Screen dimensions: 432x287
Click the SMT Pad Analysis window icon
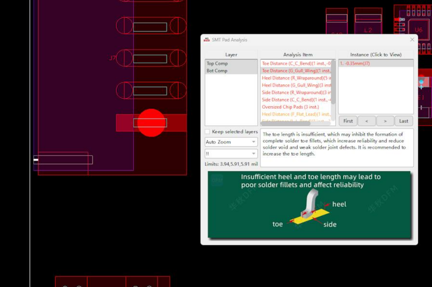point(207,40)
